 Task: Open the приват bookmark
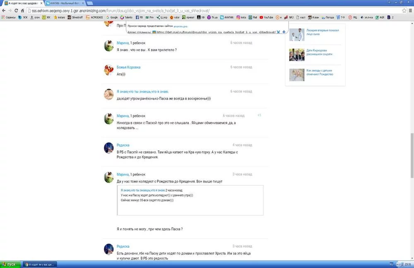click(x=188, y=17)
